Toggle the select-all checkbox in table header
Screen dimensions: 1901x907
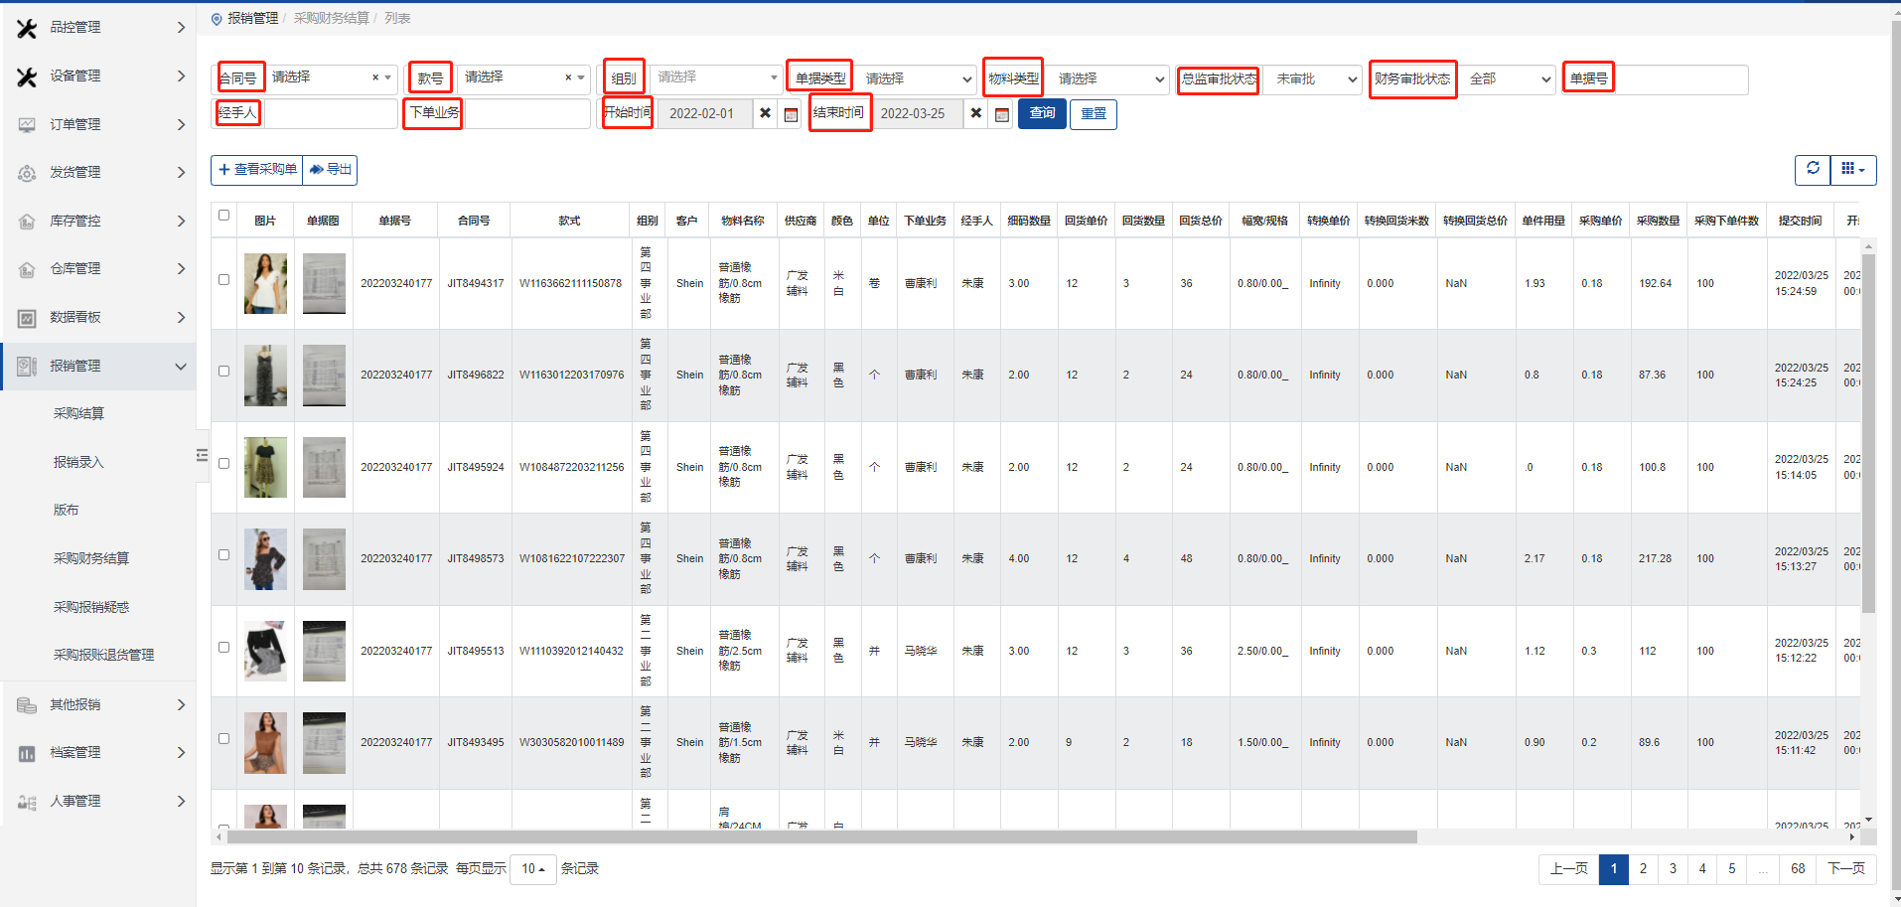223,216
